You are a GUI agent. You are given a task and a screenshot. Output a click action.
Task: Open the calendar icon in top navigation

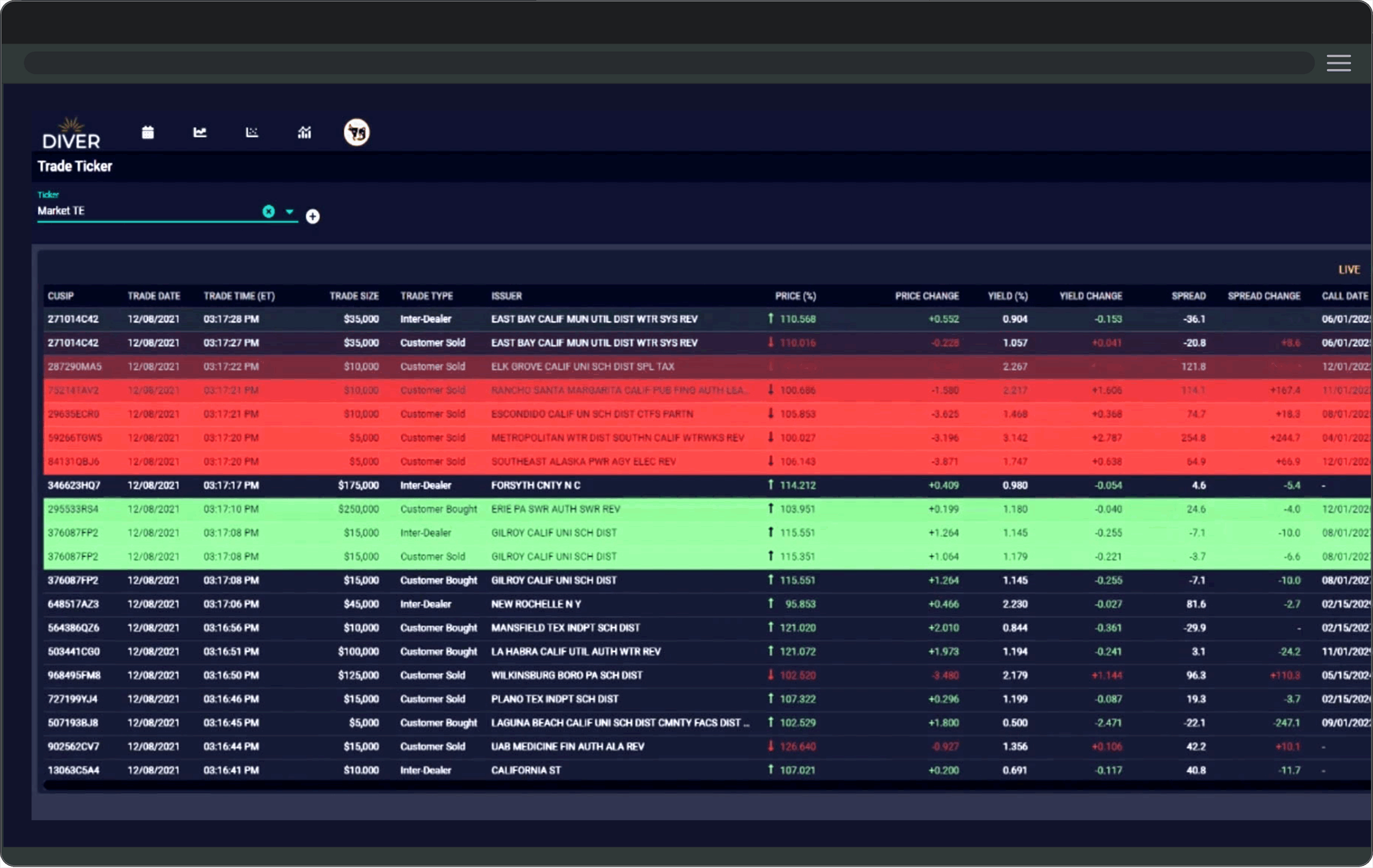(x=147, y=133)
